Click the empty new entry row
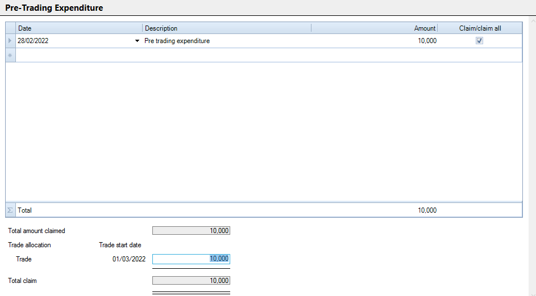Screen dimensions: 536x296 pyautogui.click(x=269, y=55)
